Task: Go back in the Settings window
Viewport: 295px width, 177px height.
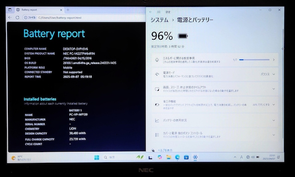Action: point(151,12)
